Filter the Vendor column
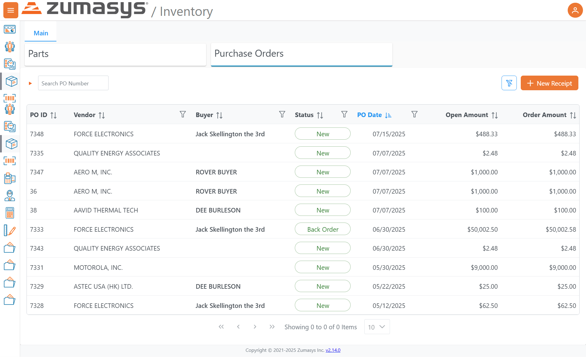586x357 pixels. [183, 114]
